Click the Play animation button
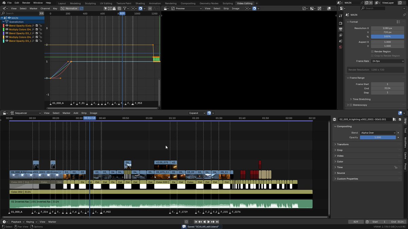The image size is (408, 229). pos(208,222)
